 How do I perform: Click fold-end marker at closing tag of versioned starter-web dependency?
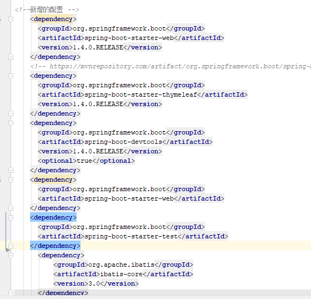click(x=11, y=57)
